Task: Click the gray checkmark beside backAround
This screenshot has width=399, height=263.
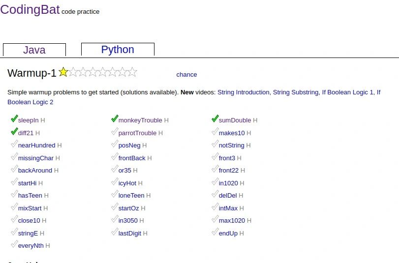Action: [14, 169]
